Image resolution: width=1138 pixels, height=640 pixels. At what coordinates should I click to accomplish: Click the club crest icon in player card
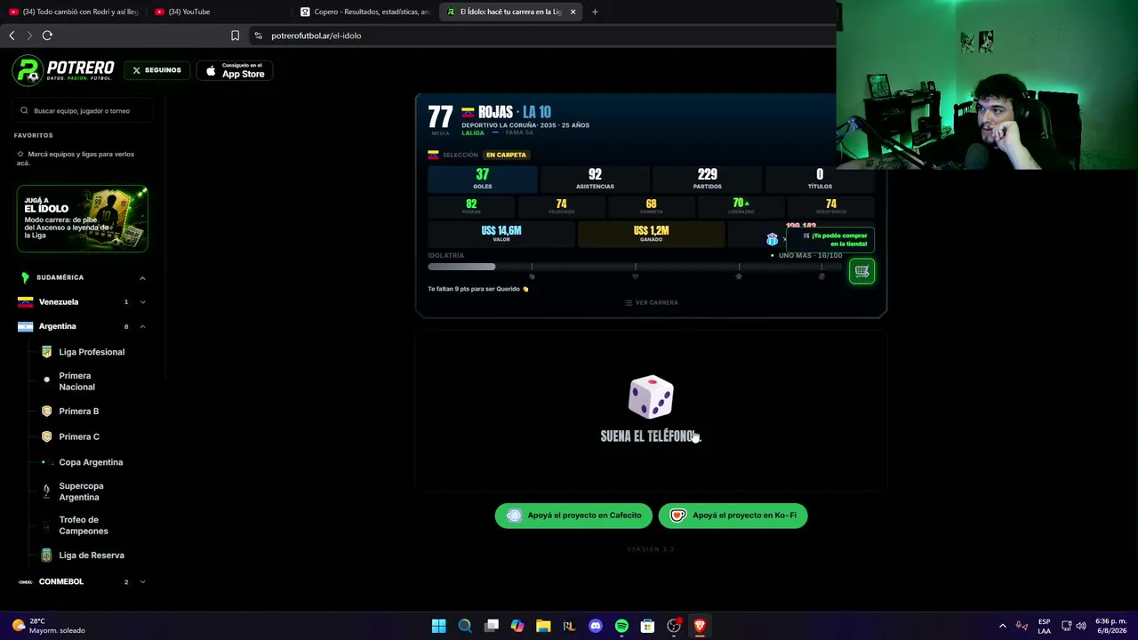[772, 240]
